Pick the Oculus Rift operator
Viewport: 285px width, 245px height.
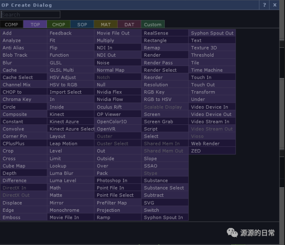tap(118, 107)
